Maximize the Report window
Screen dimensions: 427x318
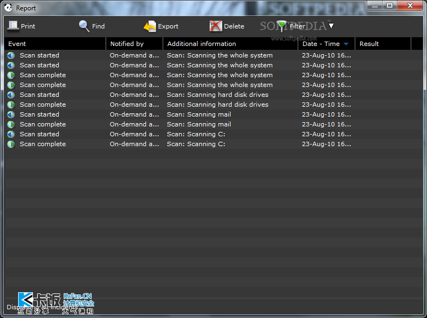click(390, 5)
